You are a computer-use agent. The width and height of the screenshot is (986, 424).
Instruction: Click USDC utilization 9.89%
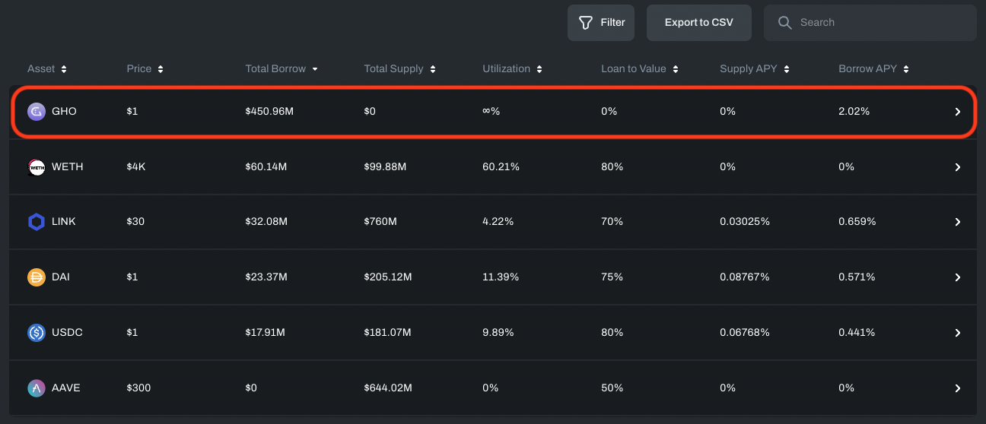coord(498,333)
